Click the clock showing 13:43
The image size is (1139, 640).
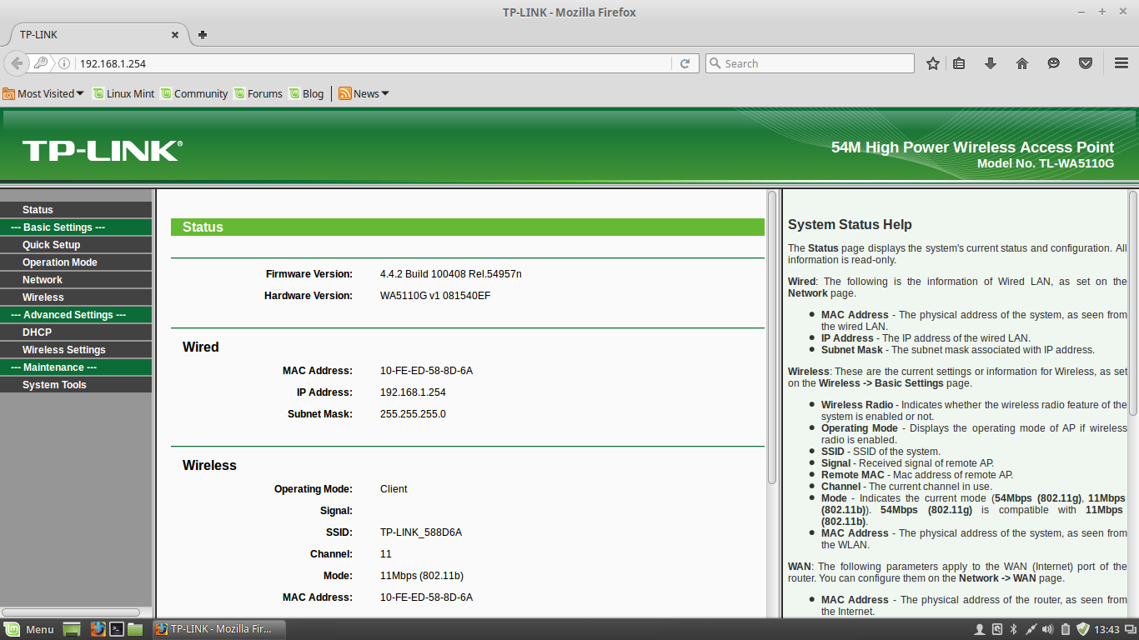pyautogui.click(x=1106, y=629)
